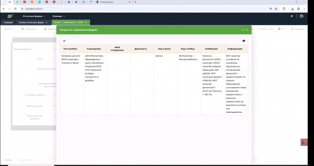Screen dimensions: 314x166
Task: Click the app logo in header
Action: [x=10, y=16]
